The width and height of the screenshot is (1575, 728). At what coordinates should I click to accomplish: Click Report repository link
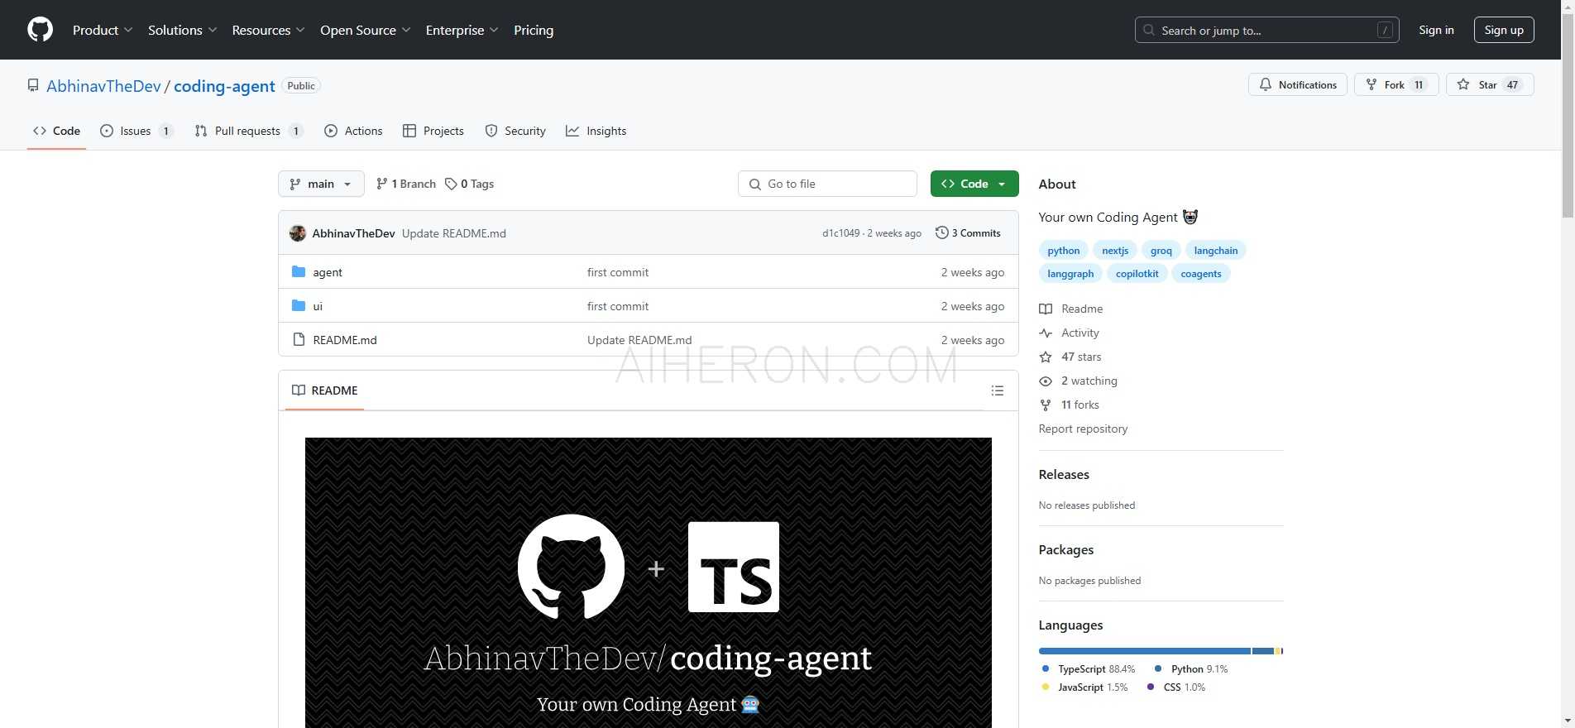pyautogui.click(x=1083, y=429)
